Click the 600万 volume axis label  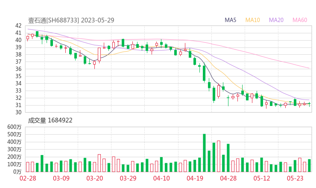coord(15,127)
